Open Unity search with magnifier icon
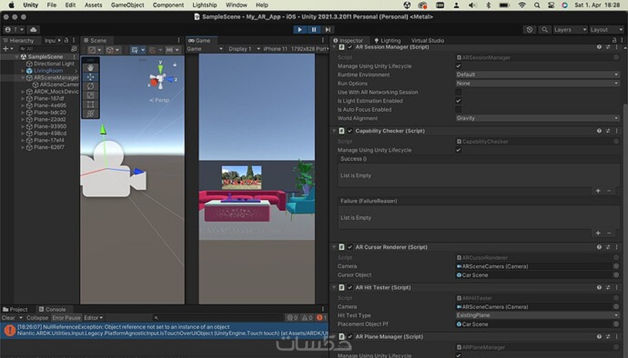 tap(545, 30)
